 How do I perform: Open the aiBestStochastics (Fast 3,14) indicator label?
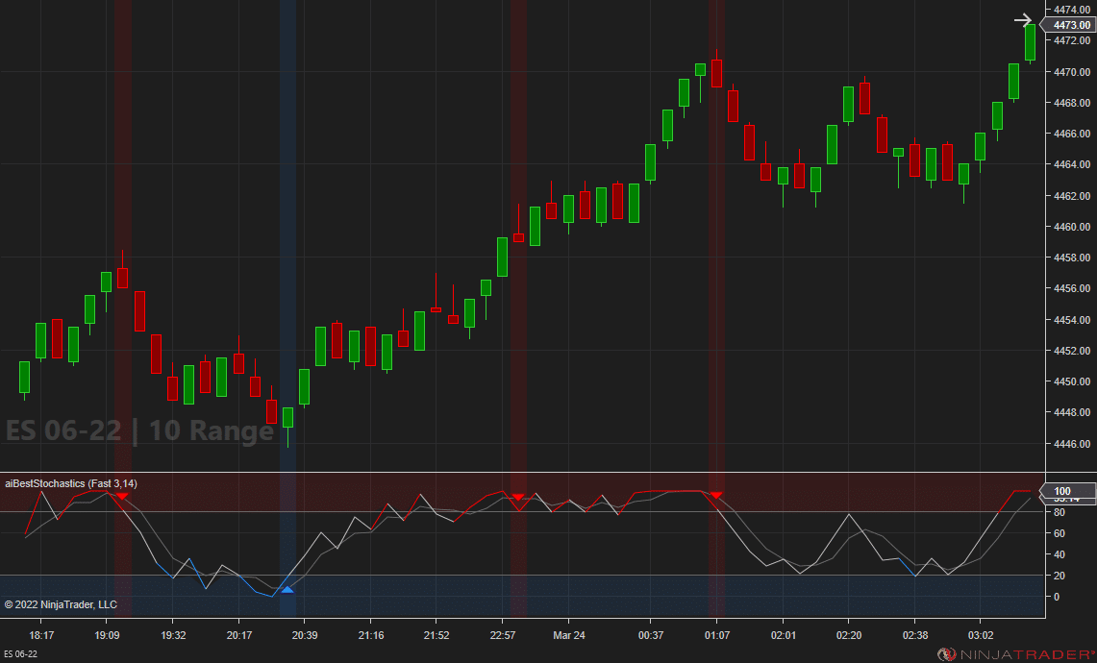tap(70, 483)
